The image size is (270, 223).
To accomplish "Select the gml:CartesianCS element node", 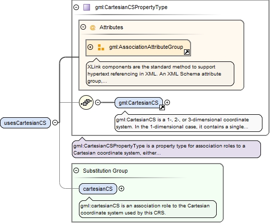I will 139,103.
